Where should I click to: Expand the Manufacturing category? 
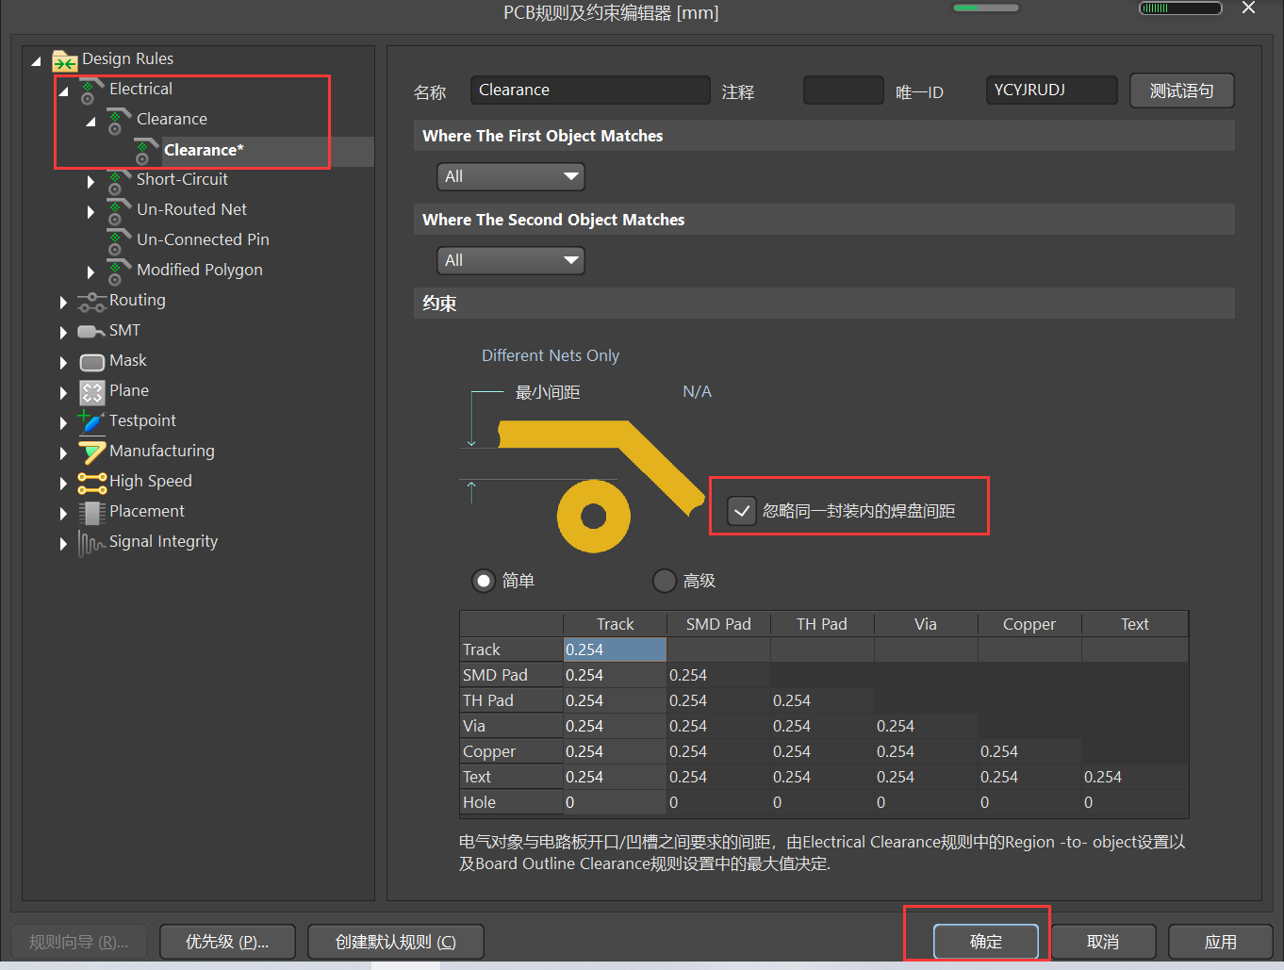tap(63, 452)
